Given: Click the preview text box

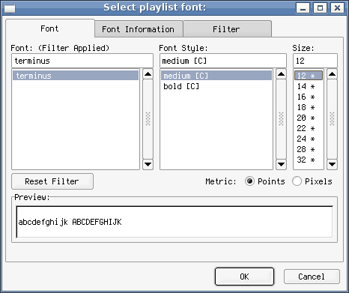Looking at the screenshot, I should pos(174,222).
